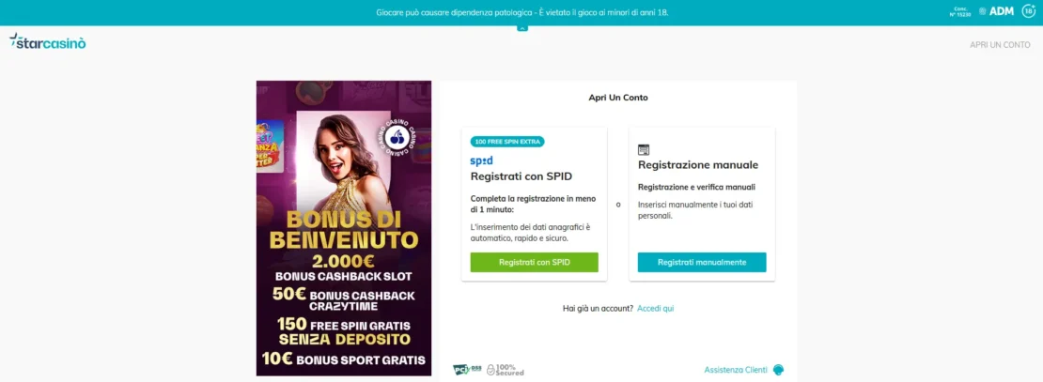Click the customer support chat bubble icon
The height and width of the screenshot is (382, 1043).
tap(778, 370)
